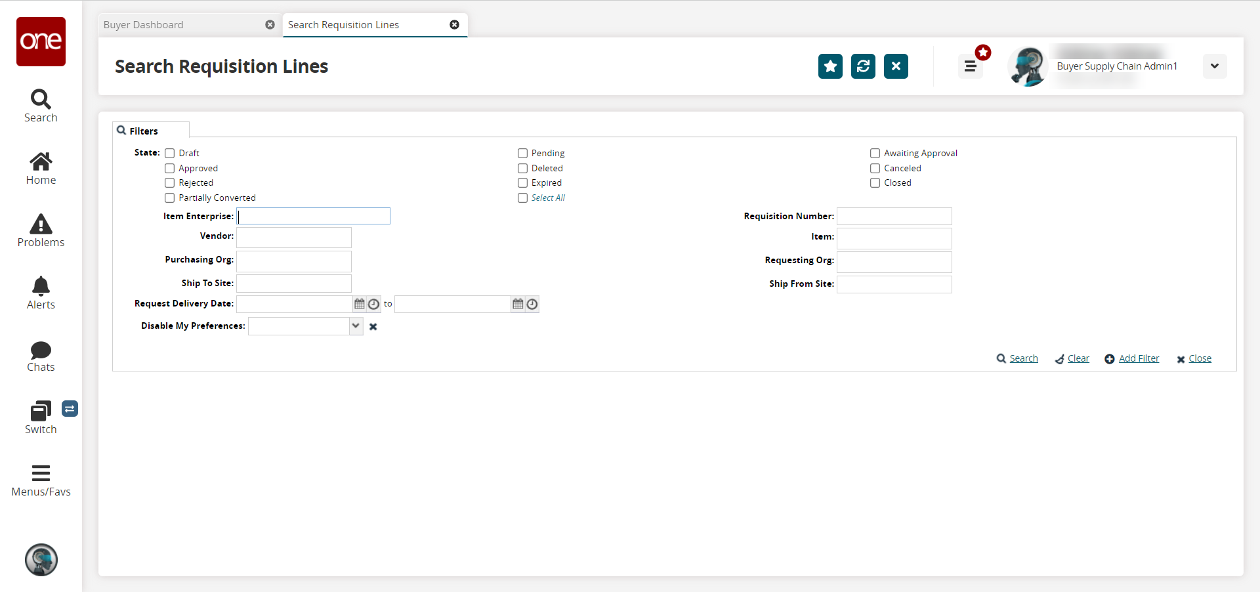Image resolution: width=1260 pixels, height=592 pixels.
Task: Switch to the Buyer Dashboard tab
Action: click(144, 25)
